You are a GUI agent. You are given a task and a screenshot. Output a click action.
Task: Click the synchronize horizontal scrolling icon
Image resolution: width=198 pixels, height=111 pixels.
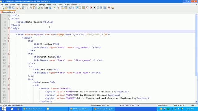[x=66, y=8]
